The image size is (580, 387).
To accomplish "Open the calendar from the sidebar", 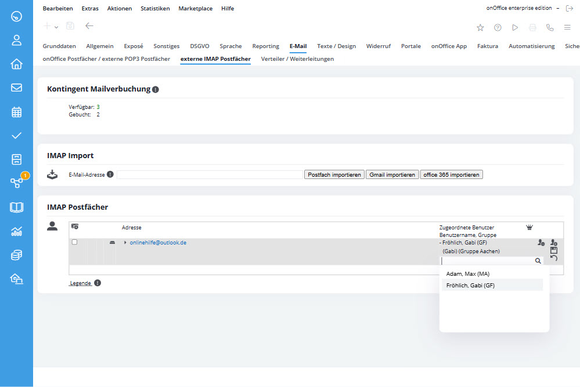I will (x=16, y=112).
